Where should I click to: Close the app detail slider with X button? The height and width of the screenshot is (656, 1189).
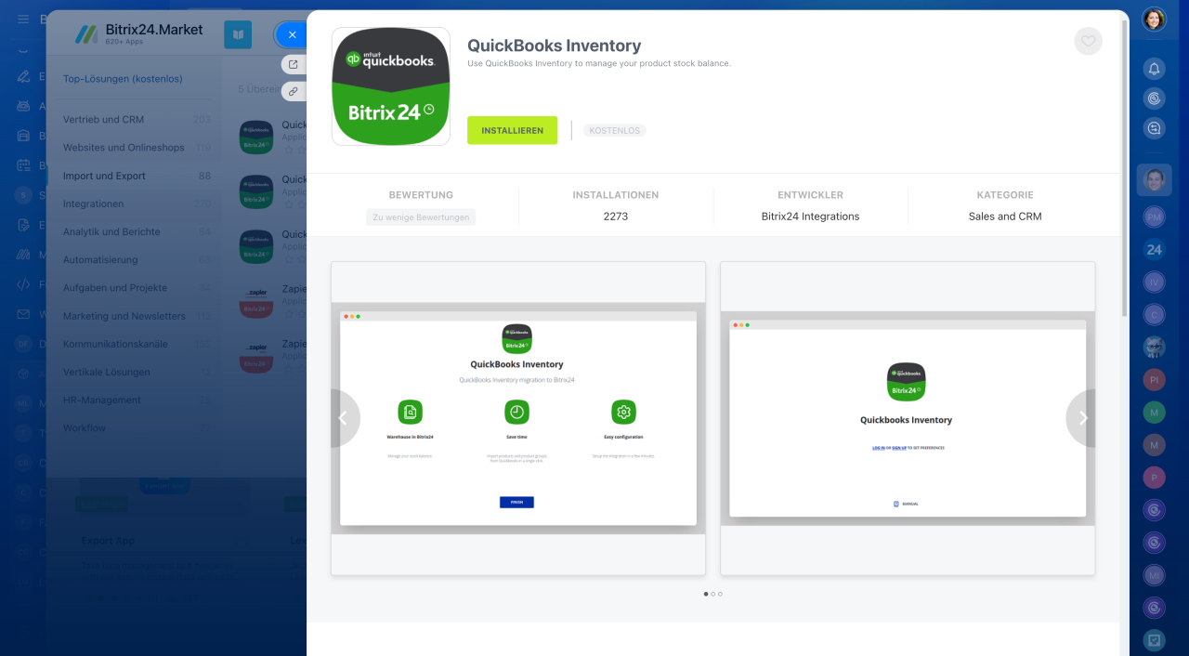point(292,34)
